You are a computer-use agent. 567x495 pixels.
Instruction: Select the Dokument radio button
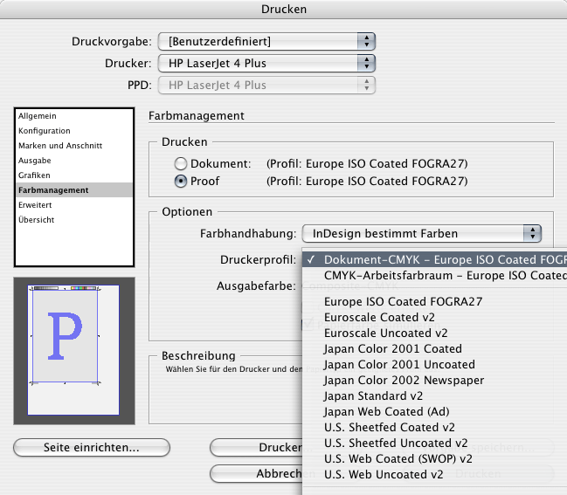point(181,163)
